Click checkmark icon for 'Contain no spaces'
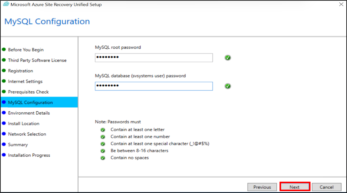The image size is (347, 193). pyautogui.click(x=103, y=158)
